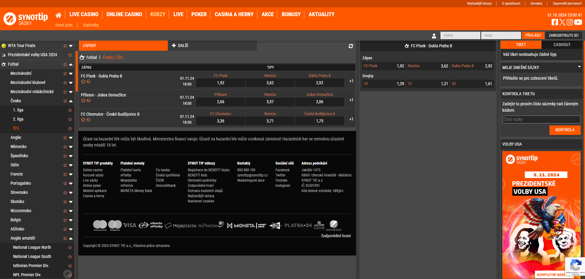Toggle favorite star for National League North
The width and height of the screenshot is (585, 279).
[70, 248]
